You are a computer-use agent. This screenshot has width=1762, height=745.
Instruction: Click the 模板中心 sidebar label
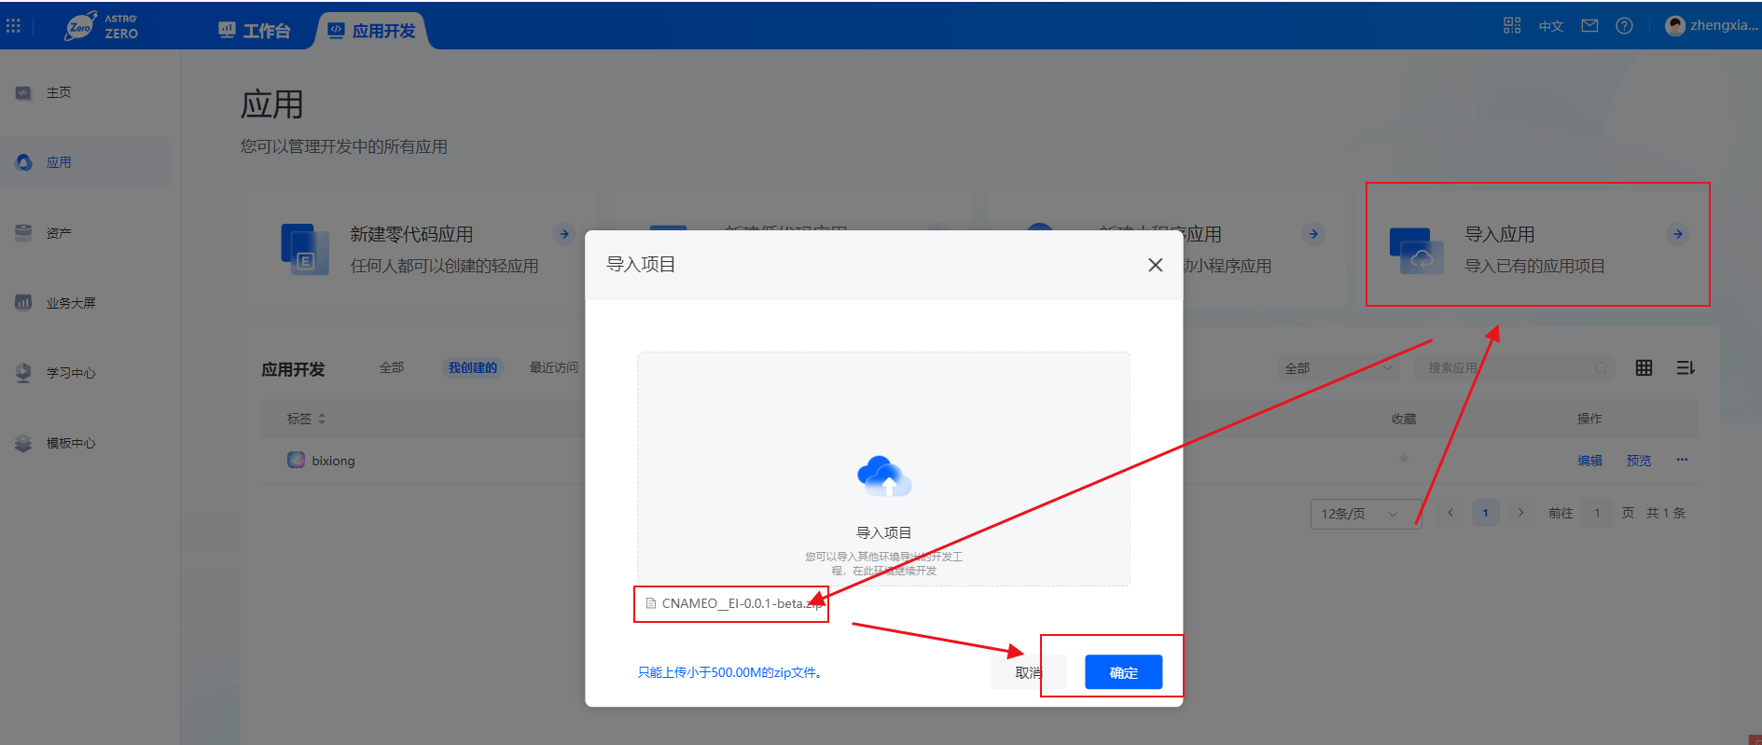click(x=71, y=443)
